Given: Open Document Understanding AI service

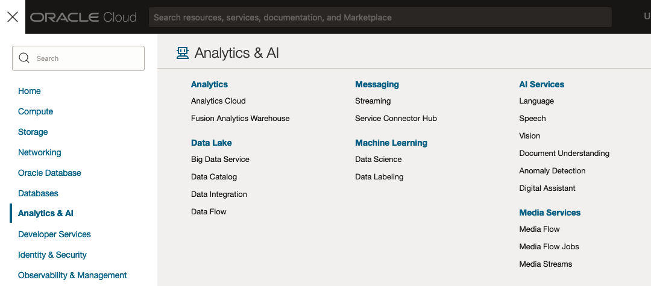Looking at the screenshot, I should [564, 154].
